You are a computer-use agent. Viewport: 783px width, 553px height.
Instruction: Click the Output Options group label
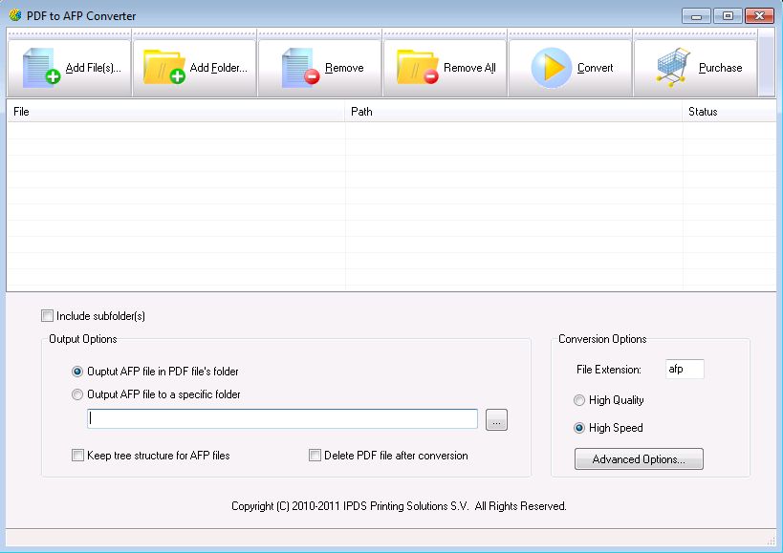(83, 339)
